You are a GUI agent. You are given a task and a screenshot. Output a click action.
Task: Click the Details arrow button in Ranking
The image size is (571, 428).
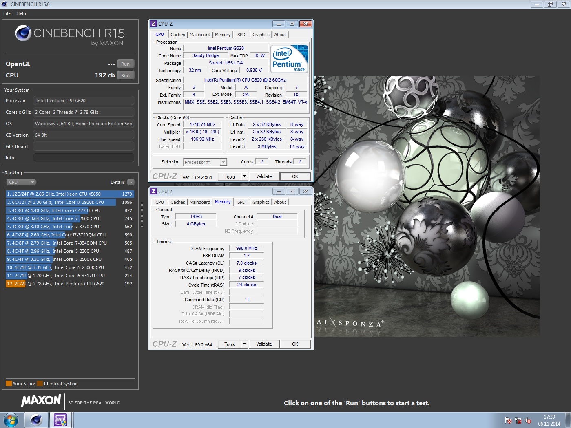pos(131,182)
